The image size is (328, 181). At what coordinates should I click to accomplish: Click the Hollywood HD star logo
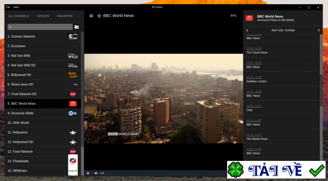click(x=73, y=142)
